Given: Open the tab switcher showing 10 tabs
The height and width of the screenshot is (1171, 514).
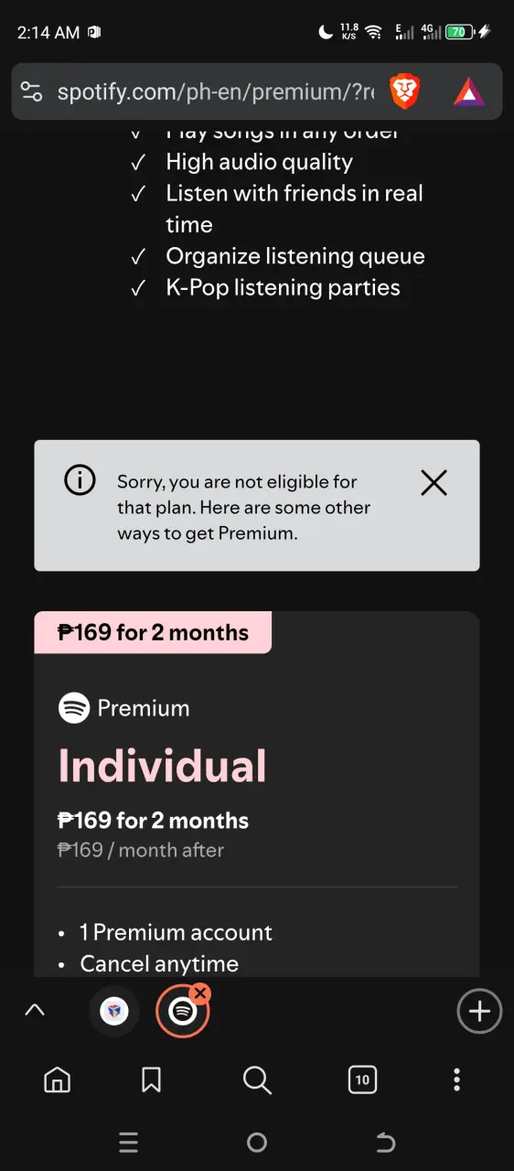Looking at the screenshot, I should point(362,1080).
